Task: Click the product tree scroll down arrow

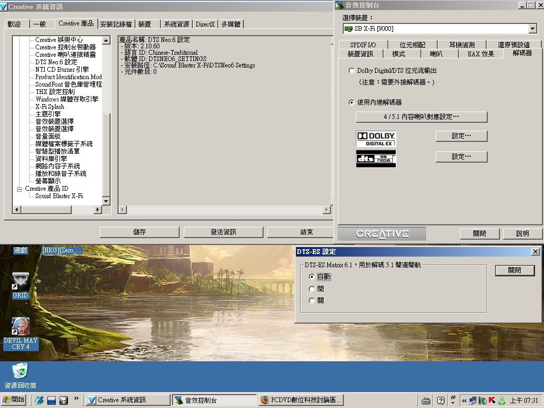Action: pyautogui.click(x=106, y=201)
